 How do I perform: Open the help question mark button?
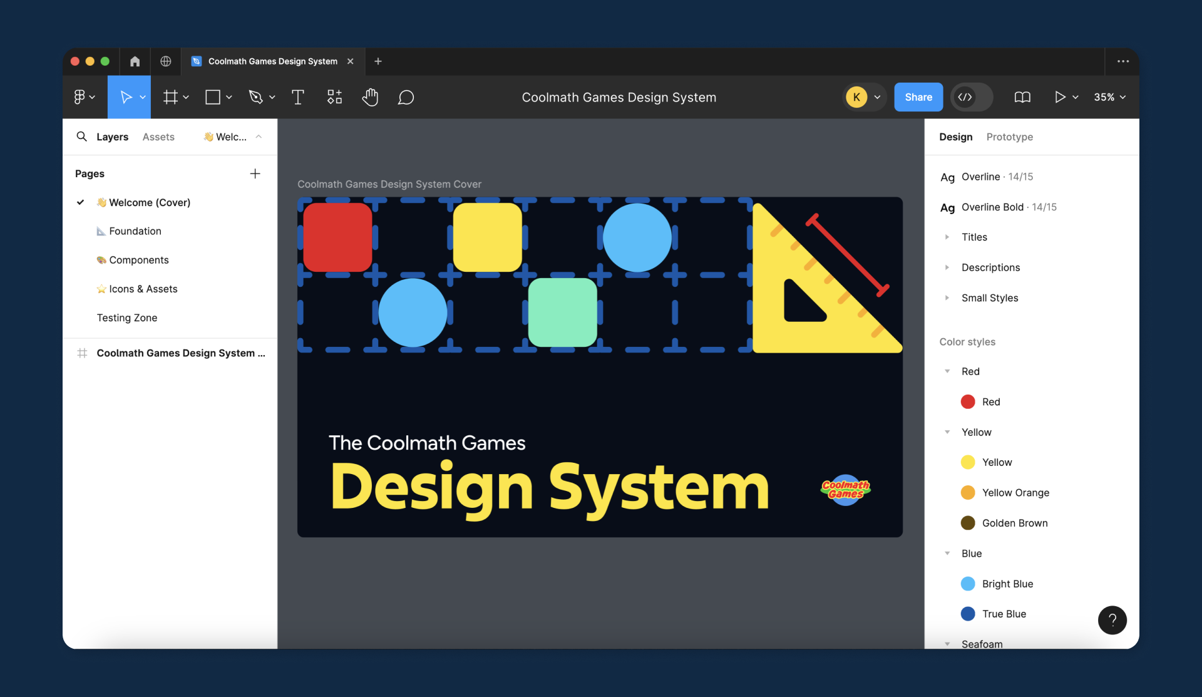coord(1112,620)
